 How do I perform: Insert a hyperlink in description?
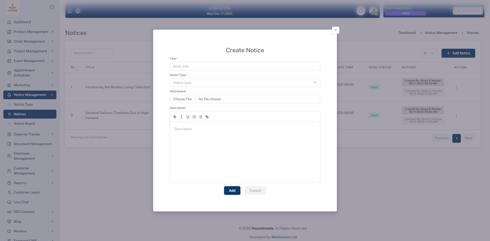tap(207, 117)
